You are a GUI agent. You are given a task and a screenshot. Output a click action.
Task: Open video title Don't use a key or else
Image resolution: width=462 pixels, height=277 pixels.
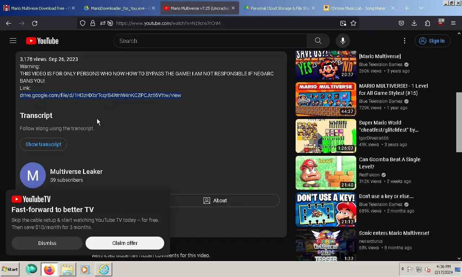[x=386, y=196]
